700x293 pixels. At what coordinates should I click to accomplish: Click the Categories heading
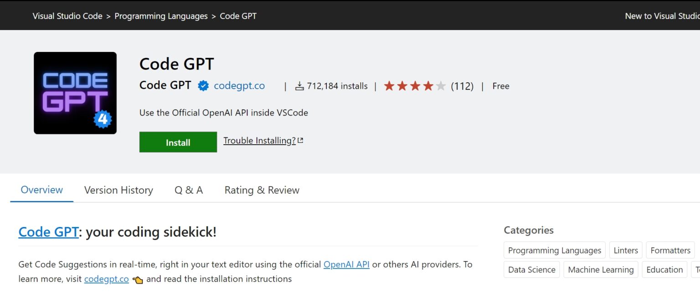(529, 230)
